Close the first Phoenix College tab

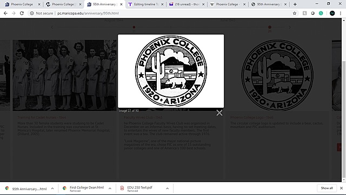point(39,4)
